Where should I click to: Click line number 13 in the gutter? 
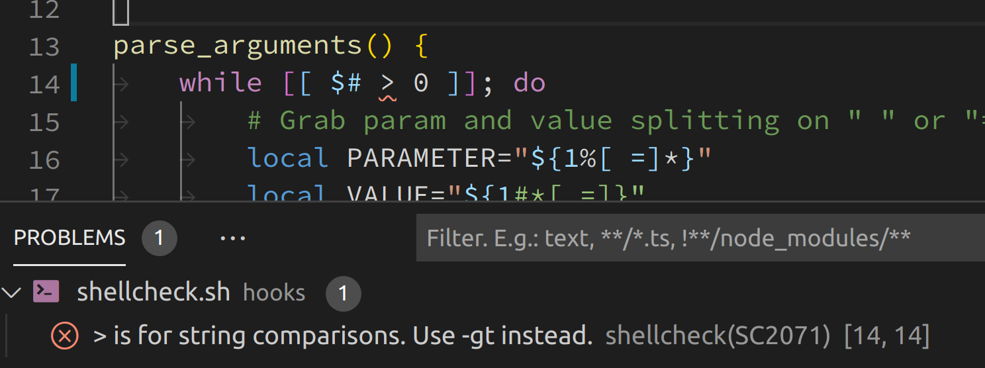(44, 46)
